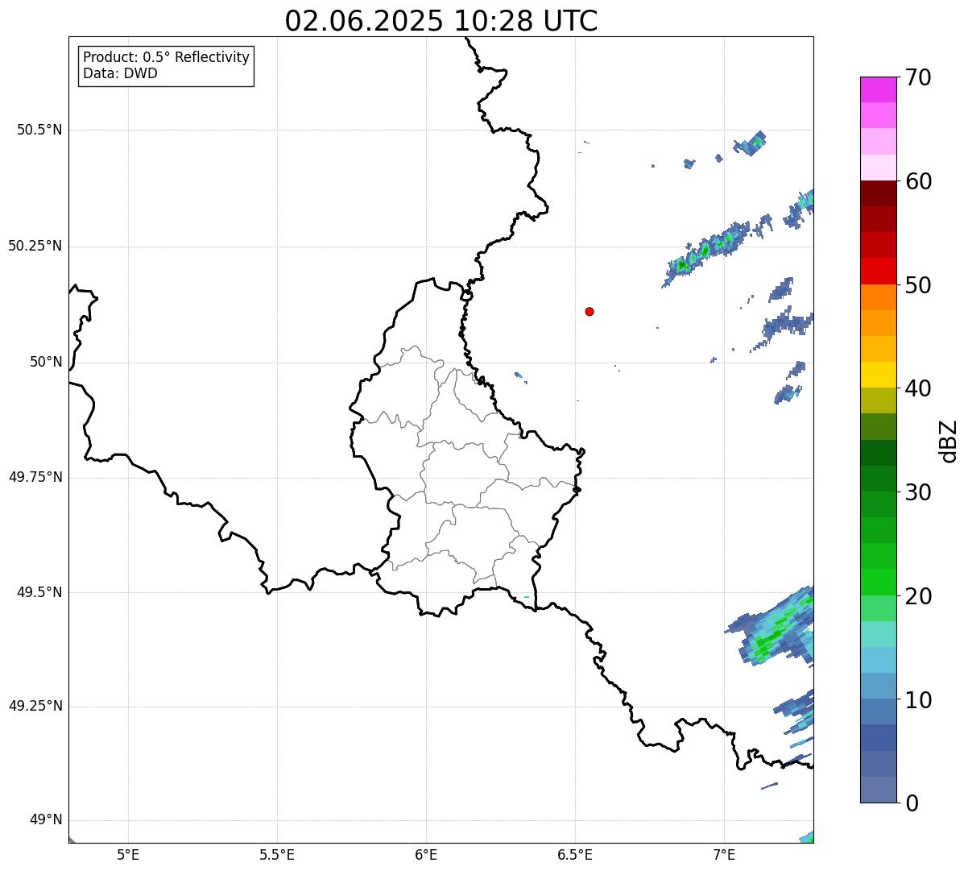Click the 5°E longitude label
The width and height of the screenshot is (968, 871).
click(128, 854)
